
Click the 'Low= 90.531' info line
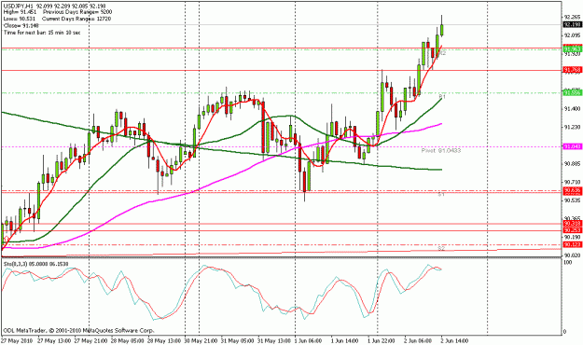(x=20, y=19)
